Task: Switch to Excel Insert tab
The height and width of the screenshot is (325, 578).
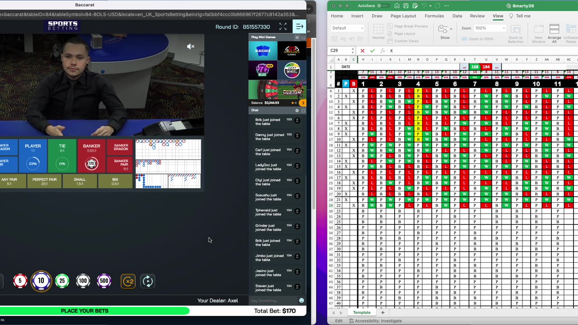Action: 357,16
